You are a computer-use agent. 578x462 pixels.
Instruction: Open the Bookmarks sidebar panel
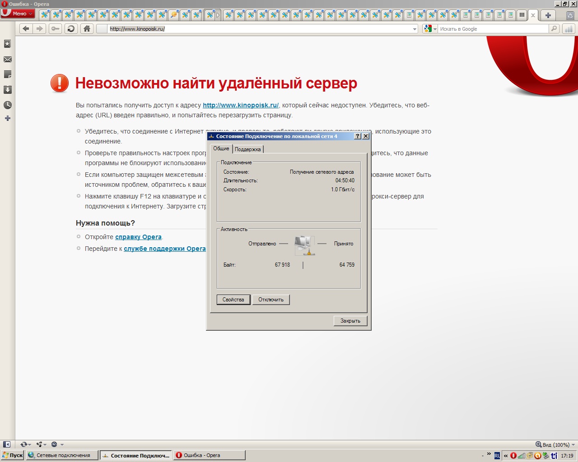[7, 44]
